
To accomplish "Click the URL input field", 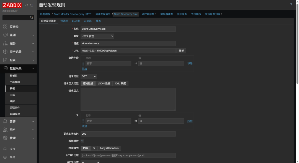I will click(x=128, y=51).
